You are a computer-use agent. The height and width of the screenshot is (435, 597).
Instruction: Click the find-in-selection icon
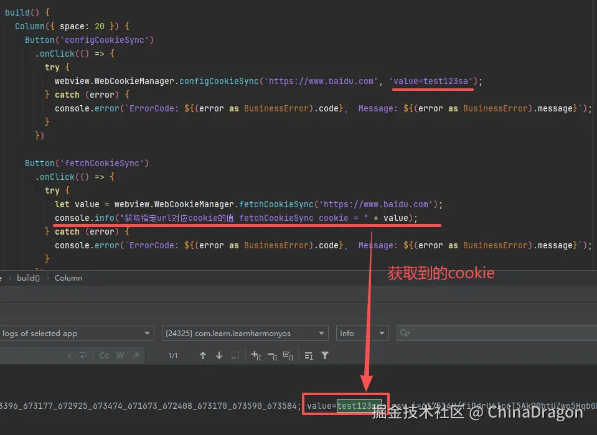coord(235,355)
